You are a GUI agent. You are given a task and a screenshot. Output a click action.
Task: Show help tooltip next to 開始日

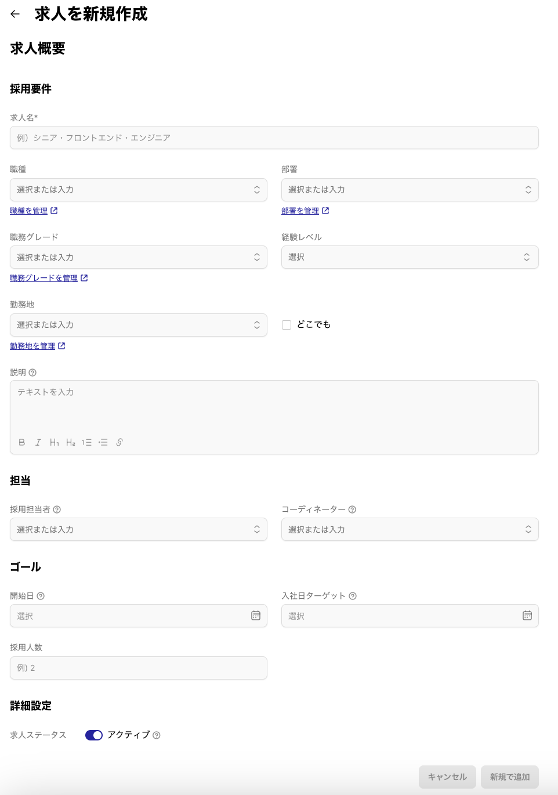[x=41, y=596]
